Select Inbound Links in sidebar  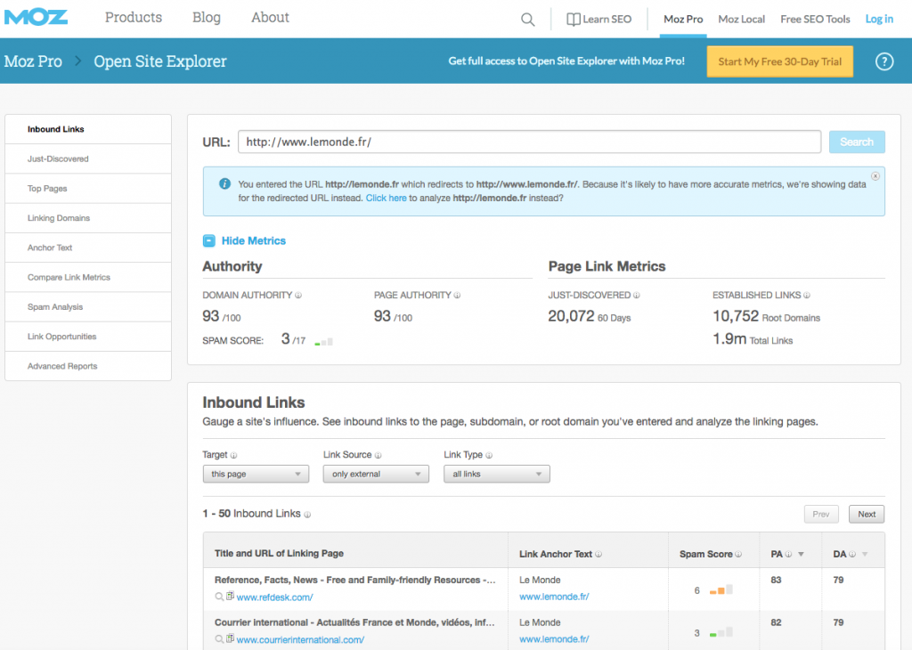tap(88, 129)
